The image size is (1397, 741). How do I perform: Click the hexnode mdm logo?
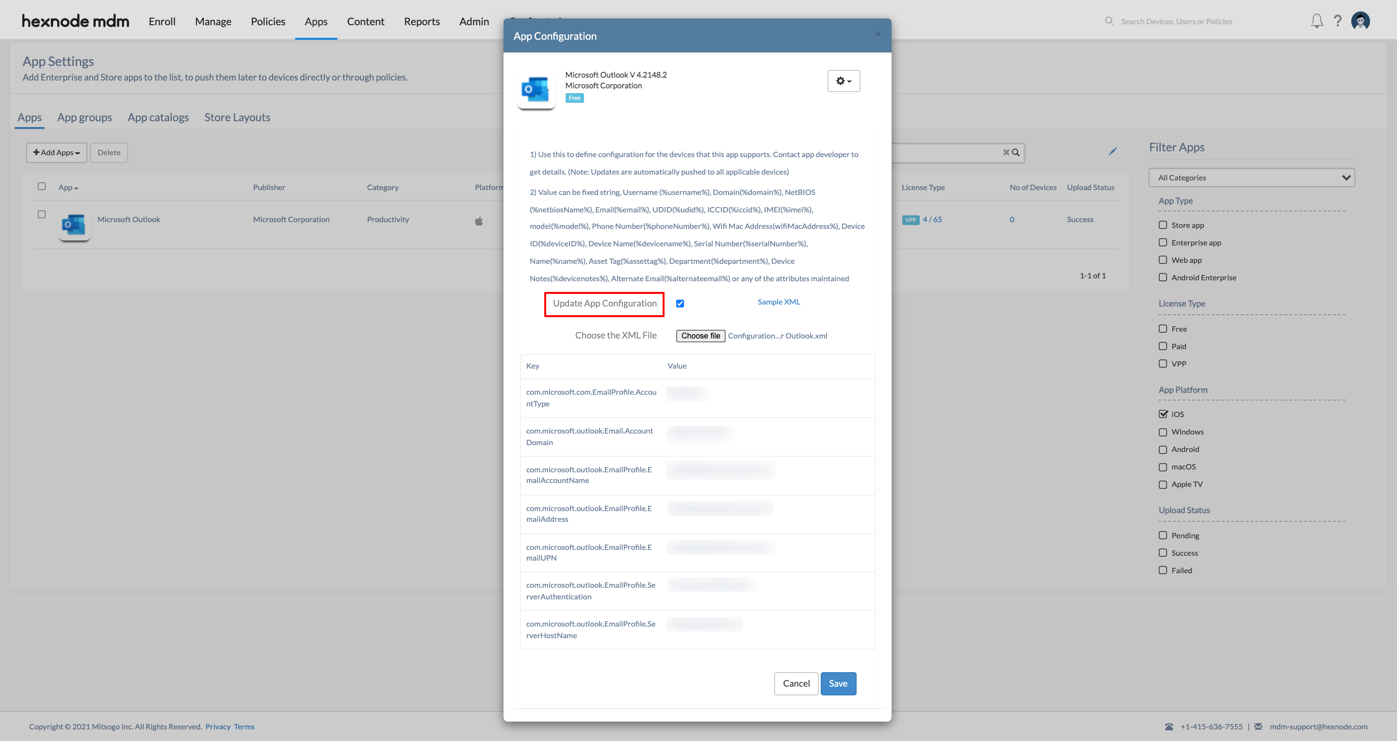pos(75,21)
